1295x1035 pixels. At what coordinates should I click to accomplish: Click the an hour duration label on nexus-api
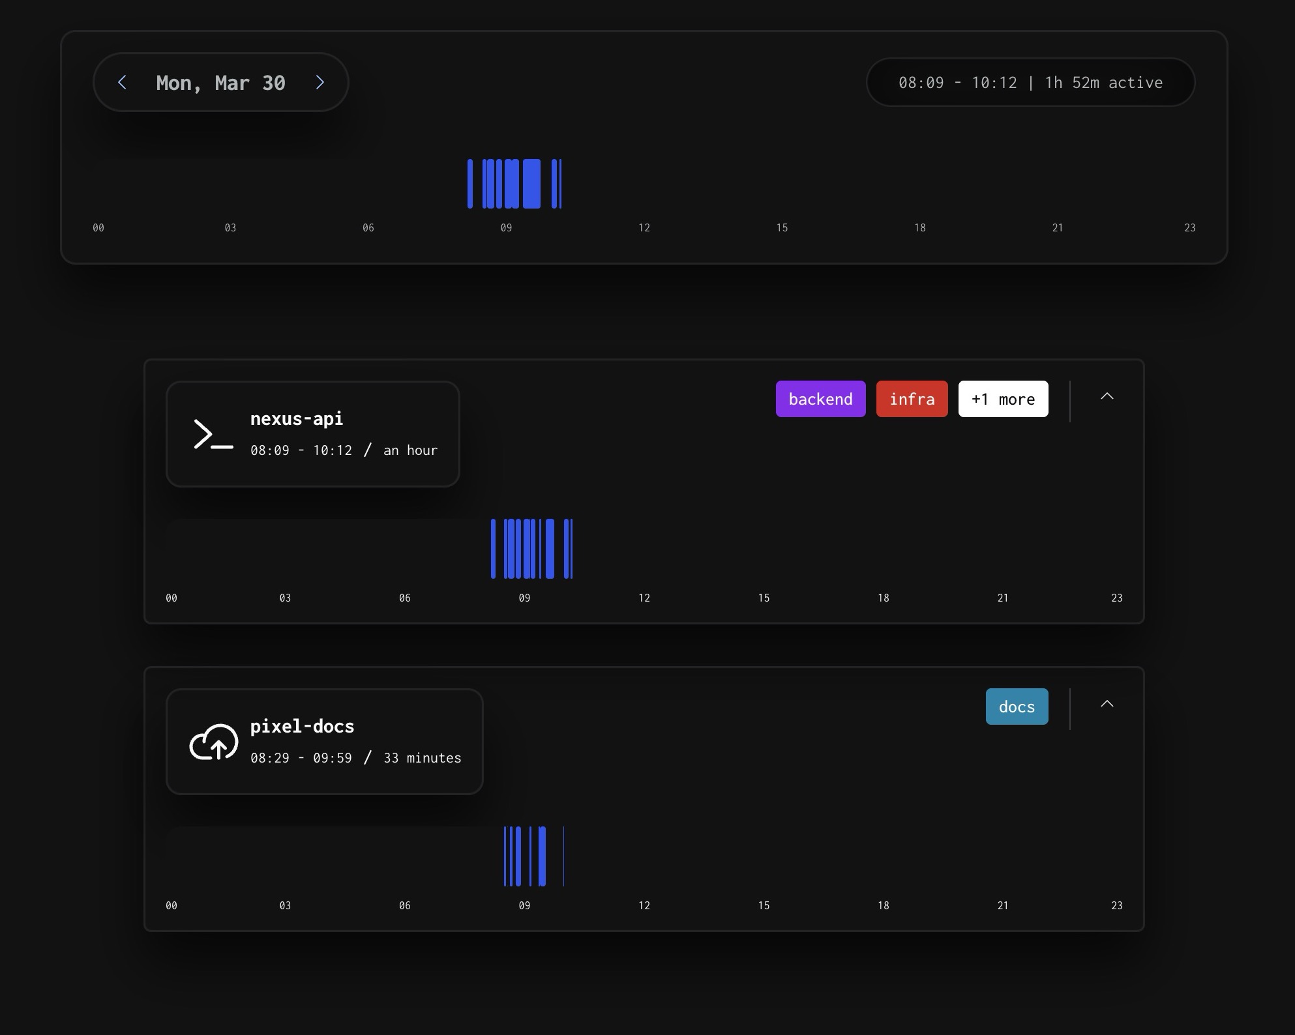pyautogui.click(x=410, y=450)
